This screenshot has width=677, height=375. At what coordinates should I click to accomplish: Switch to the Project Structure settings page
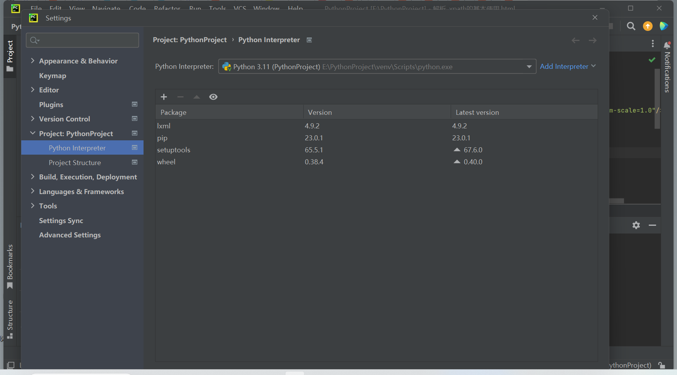pos(75,162)
